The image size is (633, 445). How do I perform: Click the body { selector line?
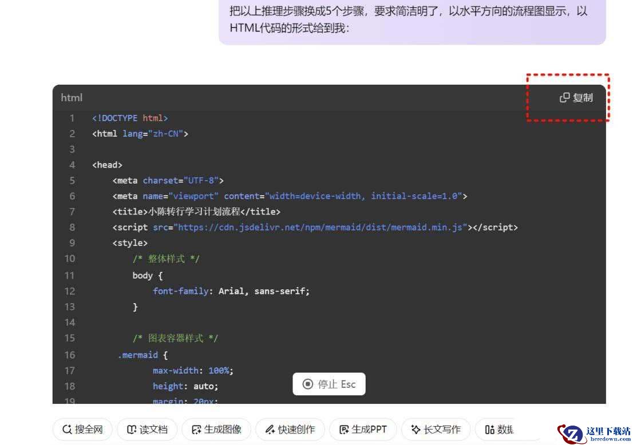pos(147,276)
